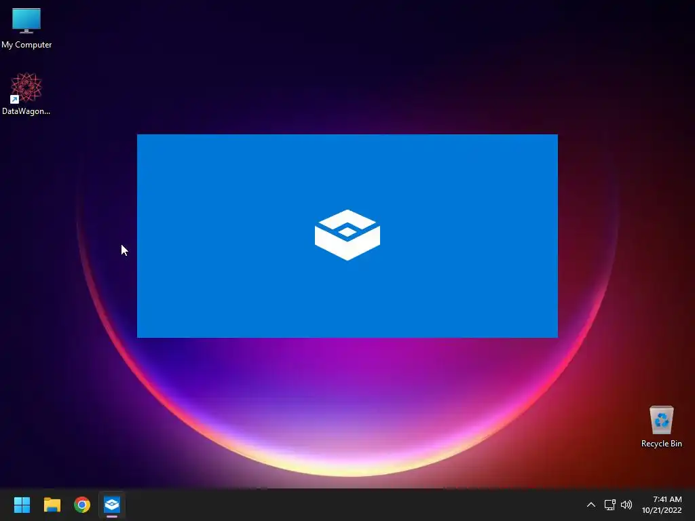Launch File Explorer from taskbar
Image resolution: width=695 pixels, height=521 pixels.
click(52, 505)
